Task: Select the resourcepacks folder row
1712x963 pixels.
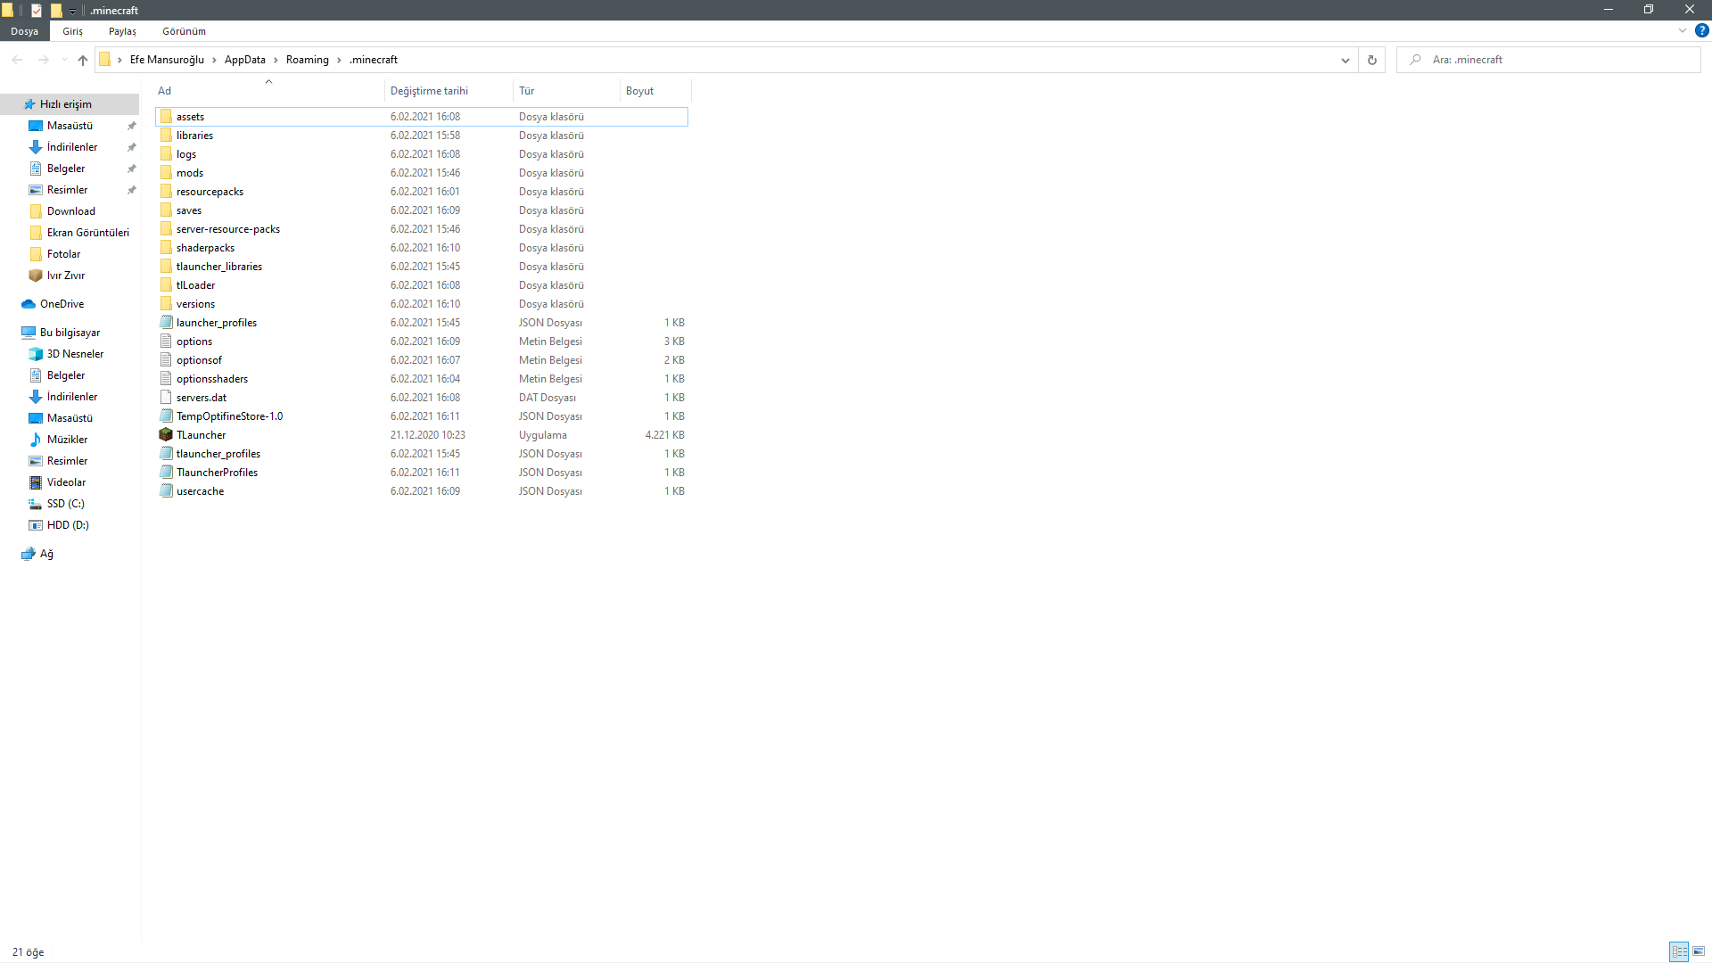Action: (422, 192)
